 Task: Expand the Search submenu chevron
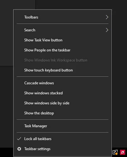click(x=107, y=30)
